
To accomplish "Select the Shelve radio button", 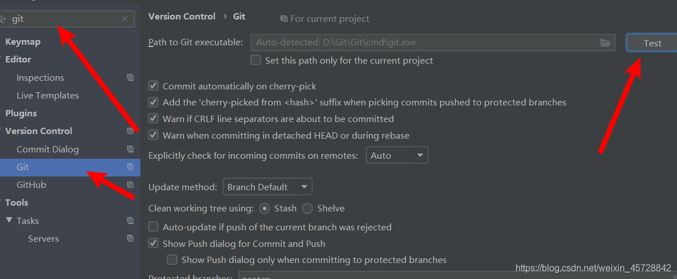I will 308,209.
